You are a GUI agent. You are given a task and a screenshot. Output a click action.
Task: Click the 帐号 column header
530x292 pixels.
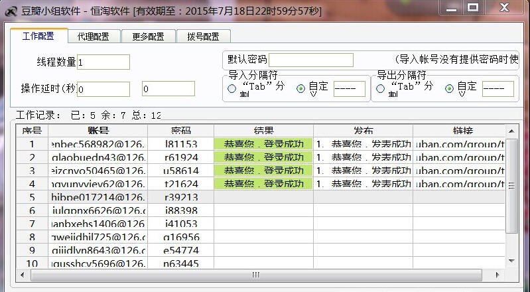tap(98, 131)
